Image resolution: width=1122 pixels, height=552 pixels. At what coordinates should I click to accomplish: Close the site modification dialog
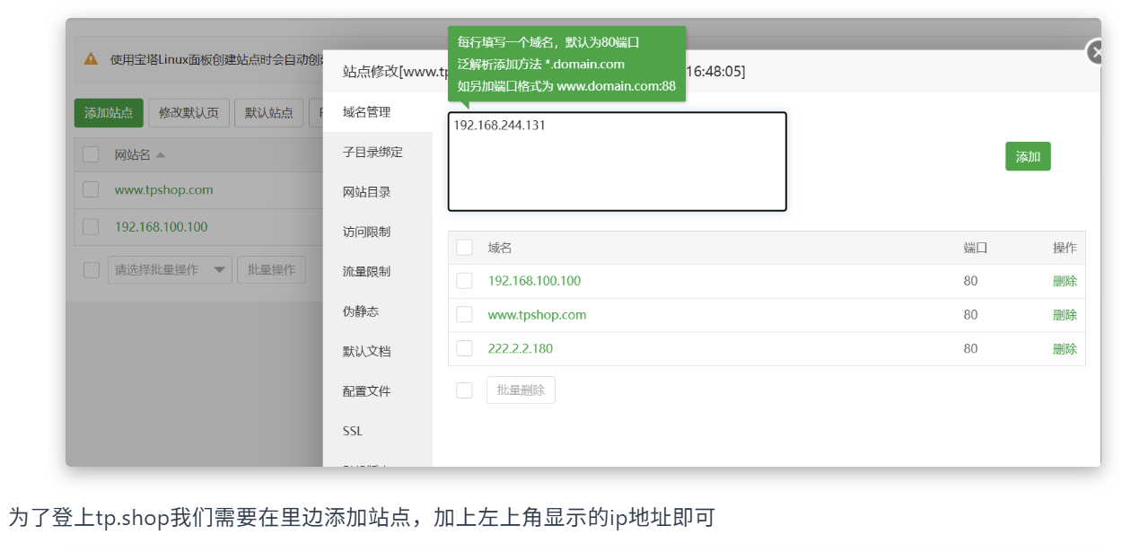tap(1095, 53)
